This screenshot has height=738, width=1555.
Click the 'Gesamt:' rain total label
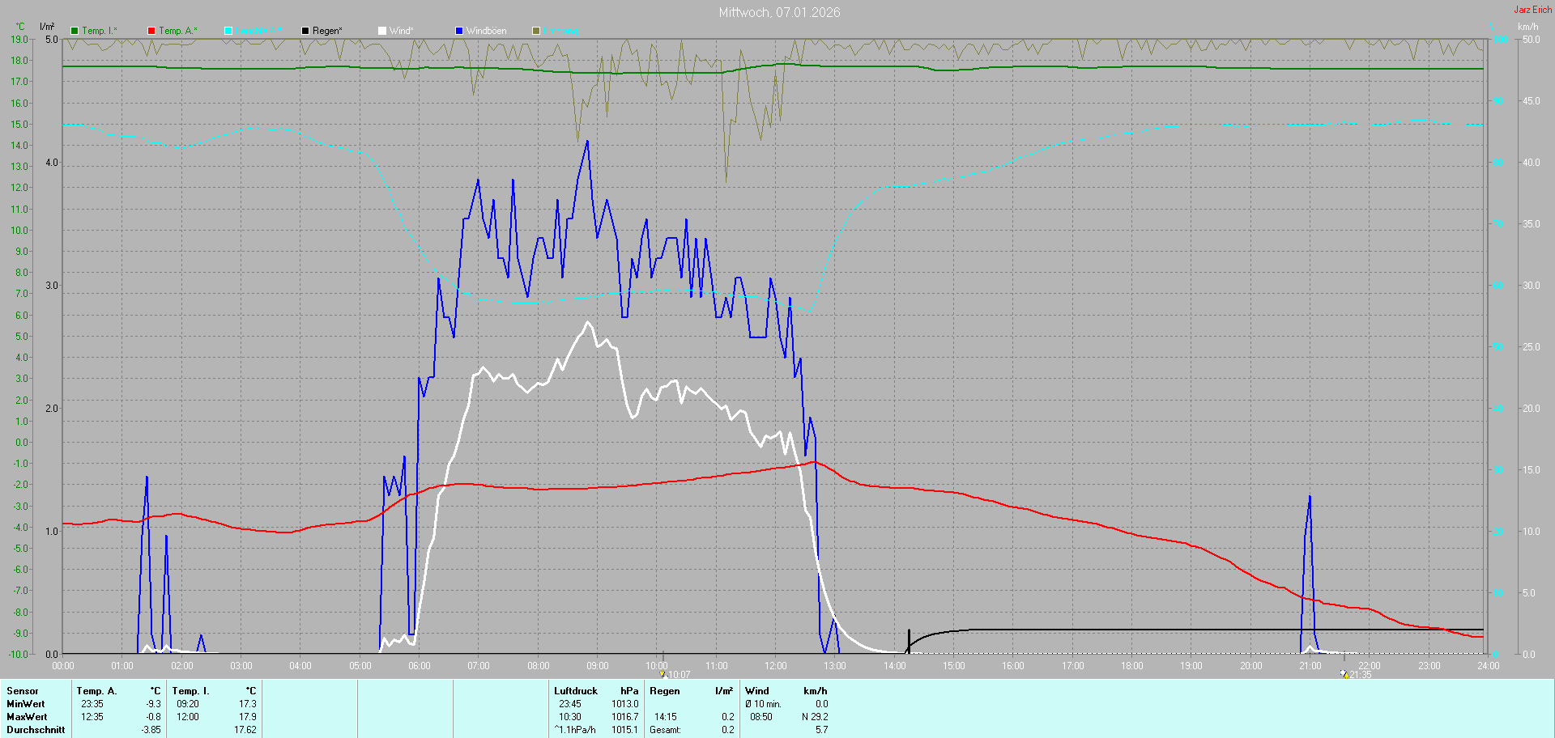coord(666,730)
